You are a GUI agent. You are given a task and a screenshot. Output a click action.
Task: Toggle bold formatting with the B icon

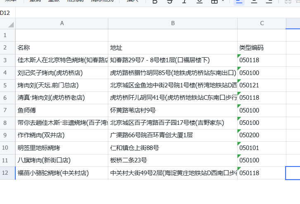pos(155,2)
